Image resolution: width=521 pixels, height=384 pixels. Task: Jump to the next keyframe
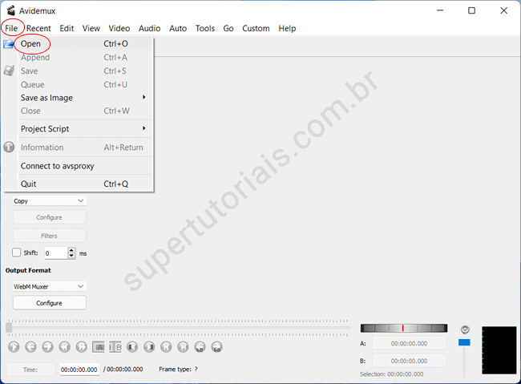[81, 347]
